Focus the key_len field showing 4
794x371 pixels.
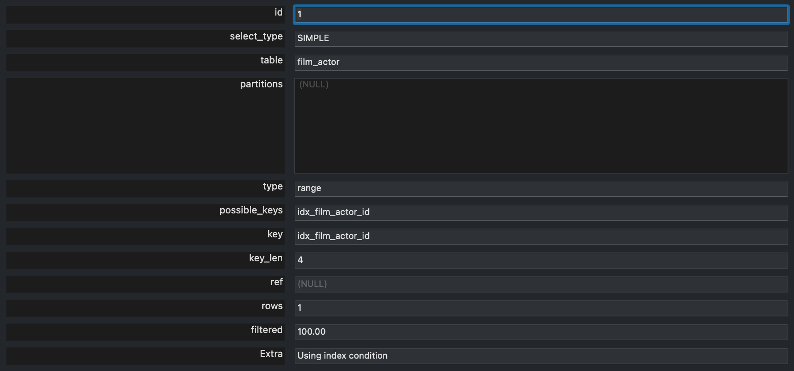tap(541, 260)
